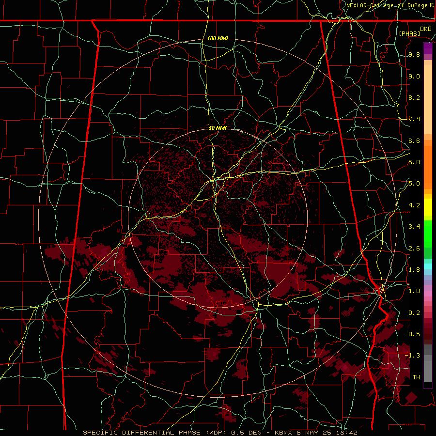The image size is (436, 436).
Task: Pick the cyan band near 1.8
Action: point(428,266)
